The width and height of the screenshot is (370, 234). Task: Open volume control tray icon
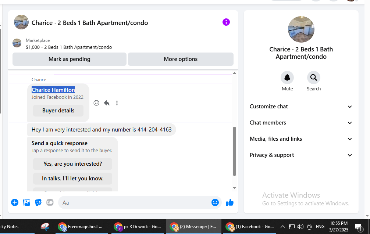pyautogui.click(x=300, y=227)
